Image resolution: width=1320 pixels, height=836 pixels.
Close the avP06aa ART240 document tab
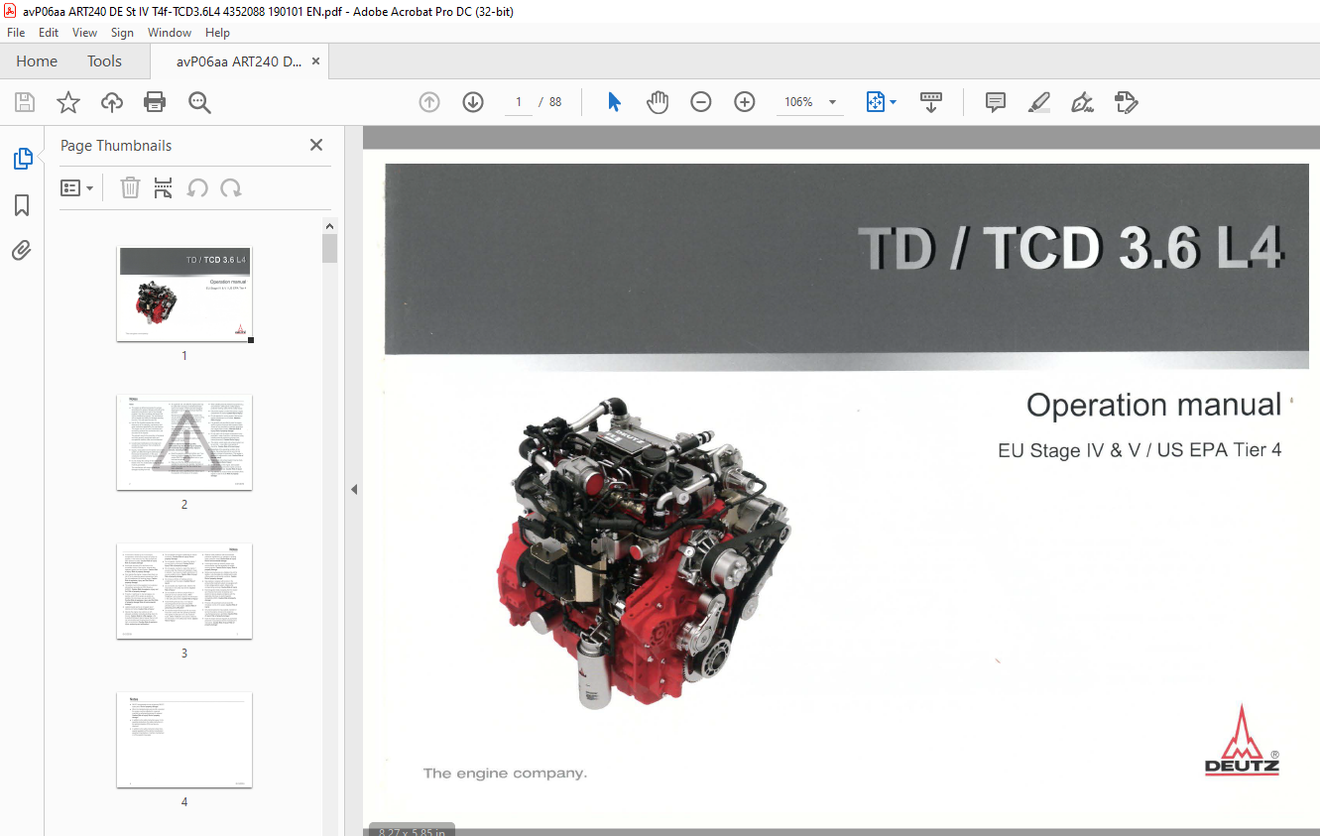315,61
